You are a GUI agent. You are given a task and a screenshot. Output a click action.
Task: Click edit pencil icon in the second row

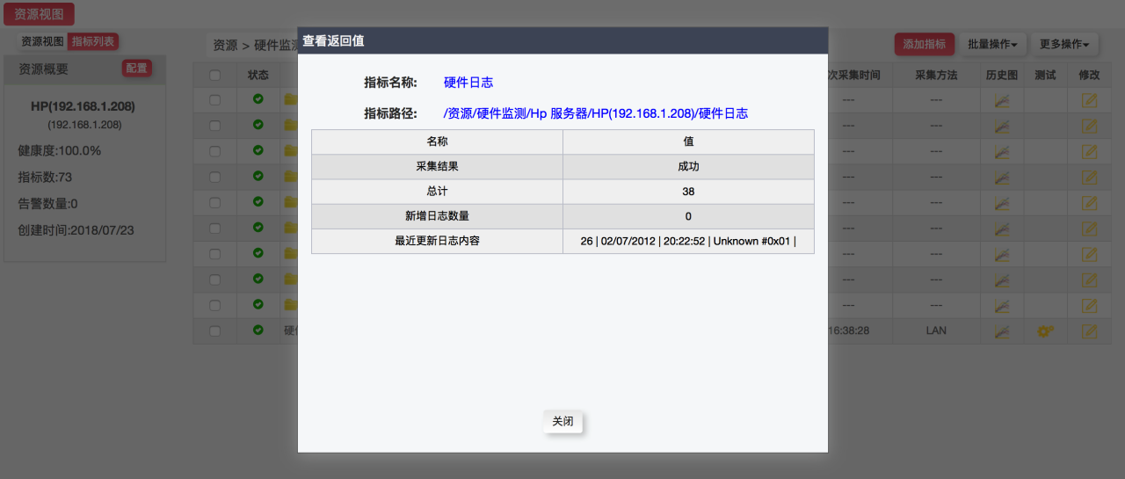tap(1089, 126)
